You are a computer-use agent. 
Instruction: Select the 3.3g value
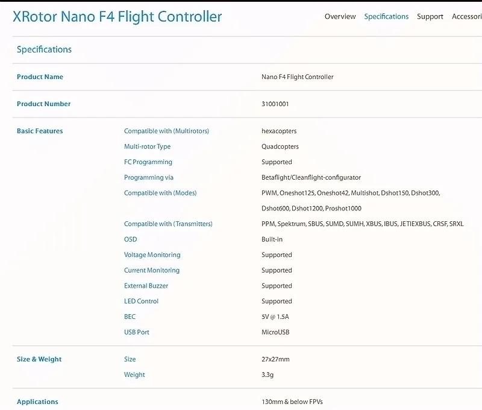(x=268, y=374)
